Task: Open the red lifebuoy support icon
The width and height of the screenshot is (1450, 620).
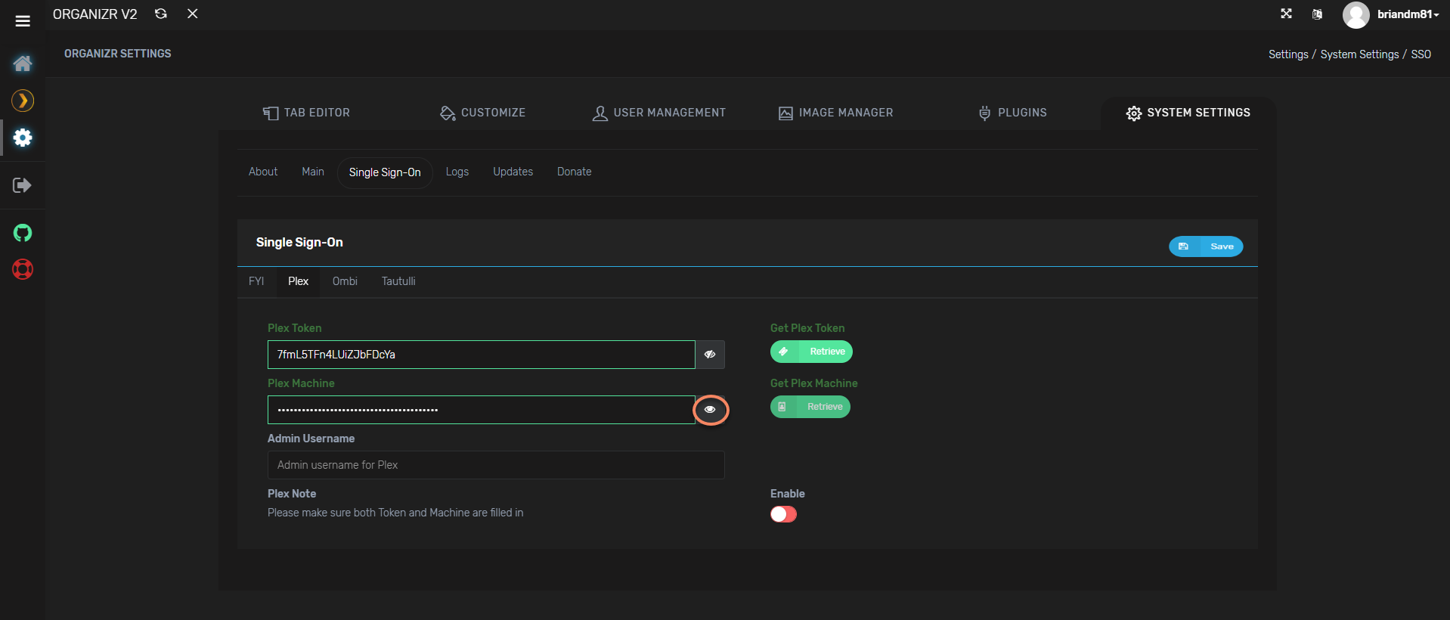Action: (23, 269)
